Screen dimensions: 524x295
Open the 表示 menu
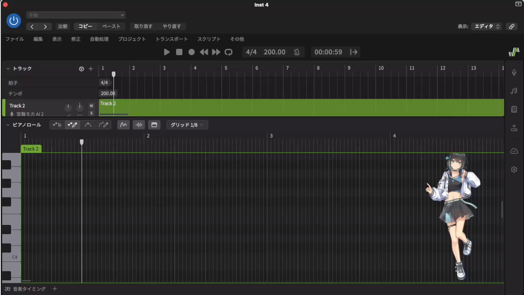click(57, 39)
